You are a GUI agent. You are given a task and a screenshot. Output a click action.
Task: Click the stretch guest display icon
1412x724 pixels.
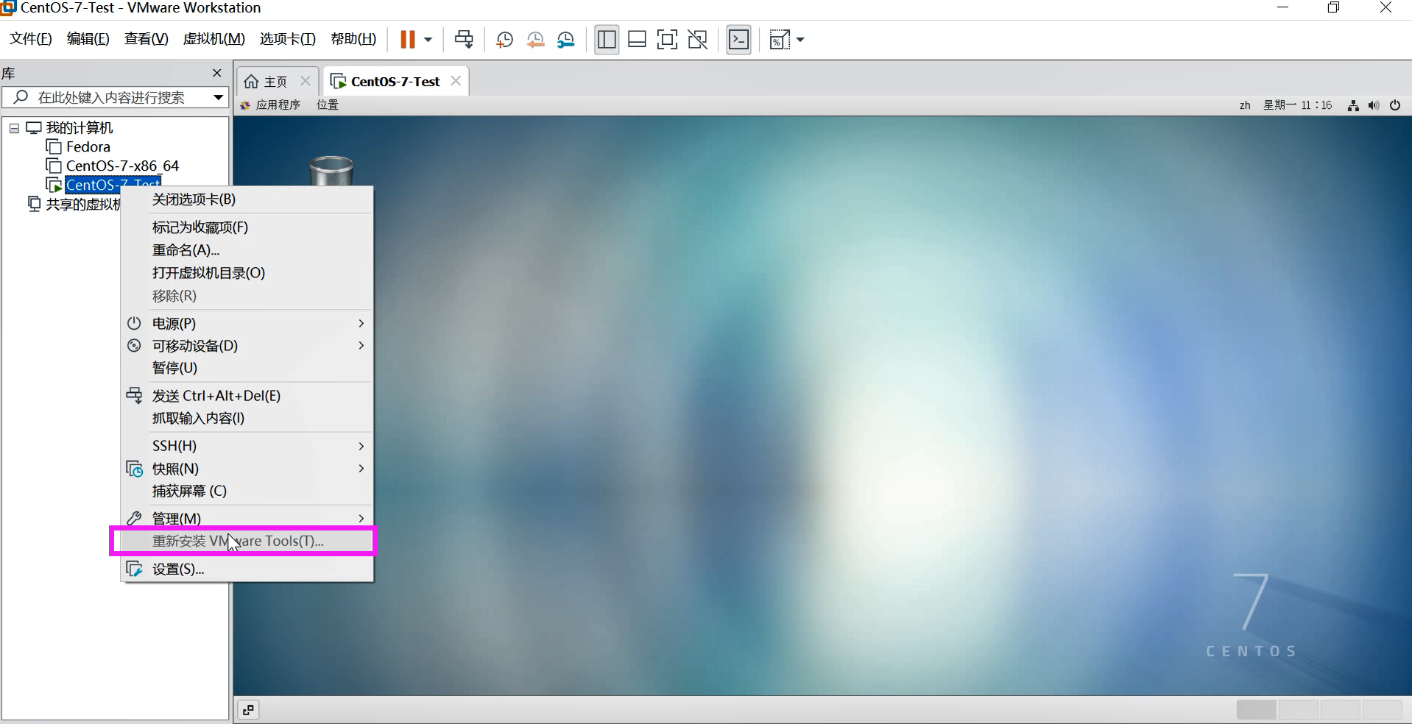tap(779, 39)
